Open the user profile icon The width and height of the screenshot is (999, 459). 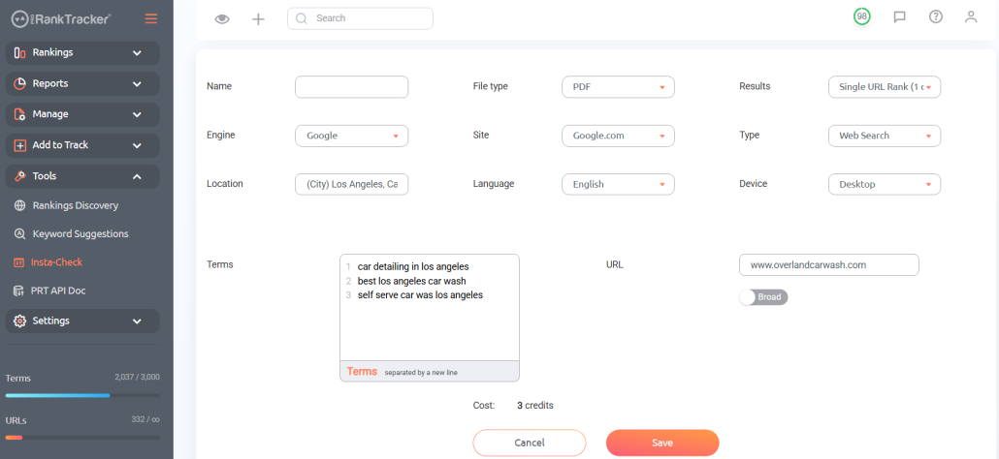971,17
